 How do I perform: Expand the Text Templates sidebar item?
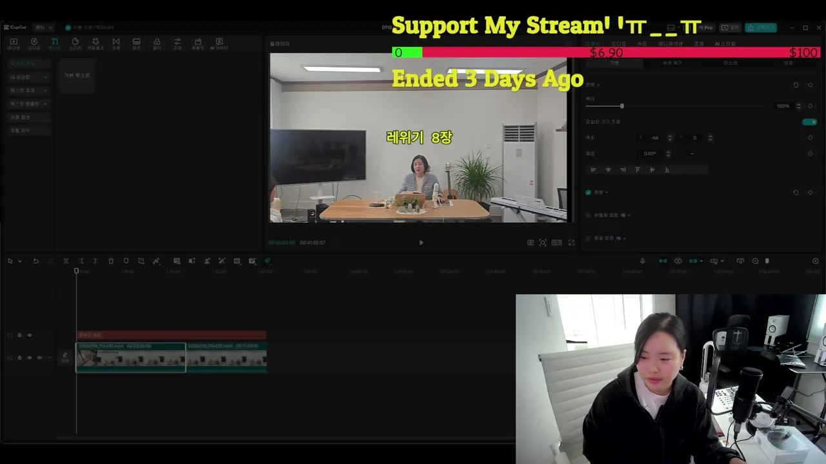pos(28,104)
